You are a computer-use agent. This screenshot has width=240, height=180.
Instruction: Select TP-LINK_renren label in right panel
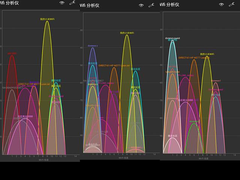click(186, 75)
